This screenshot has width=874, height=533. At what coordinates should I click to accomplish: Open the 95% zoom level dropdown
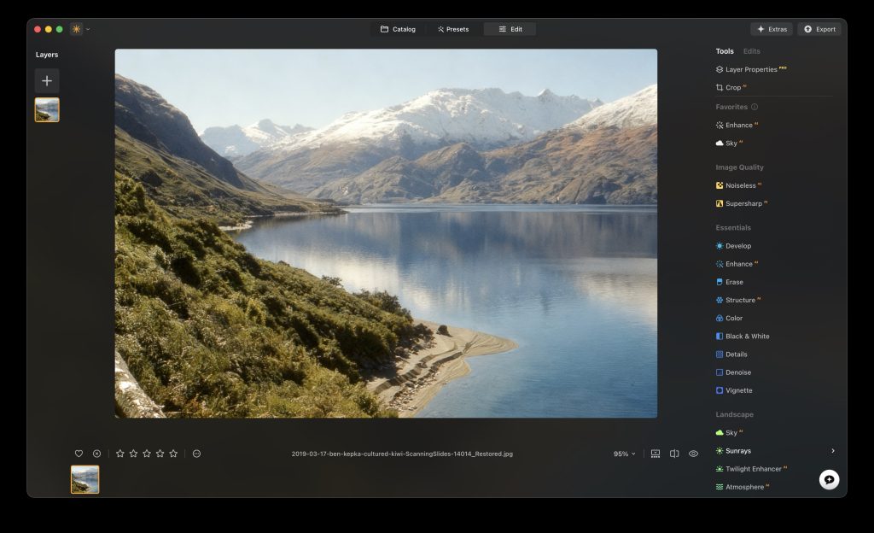click(x=624, y=453)
